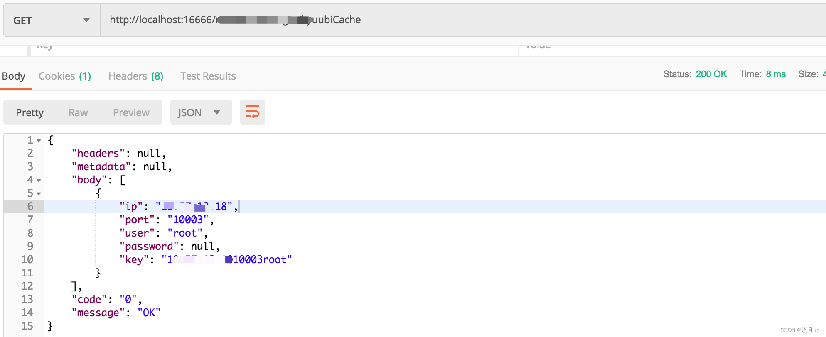Click the "ip" line in the response

[x=179, y=207]
